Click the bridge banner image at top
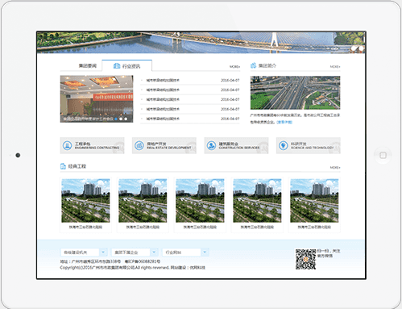402x309 pixels. tap(201, 43)
